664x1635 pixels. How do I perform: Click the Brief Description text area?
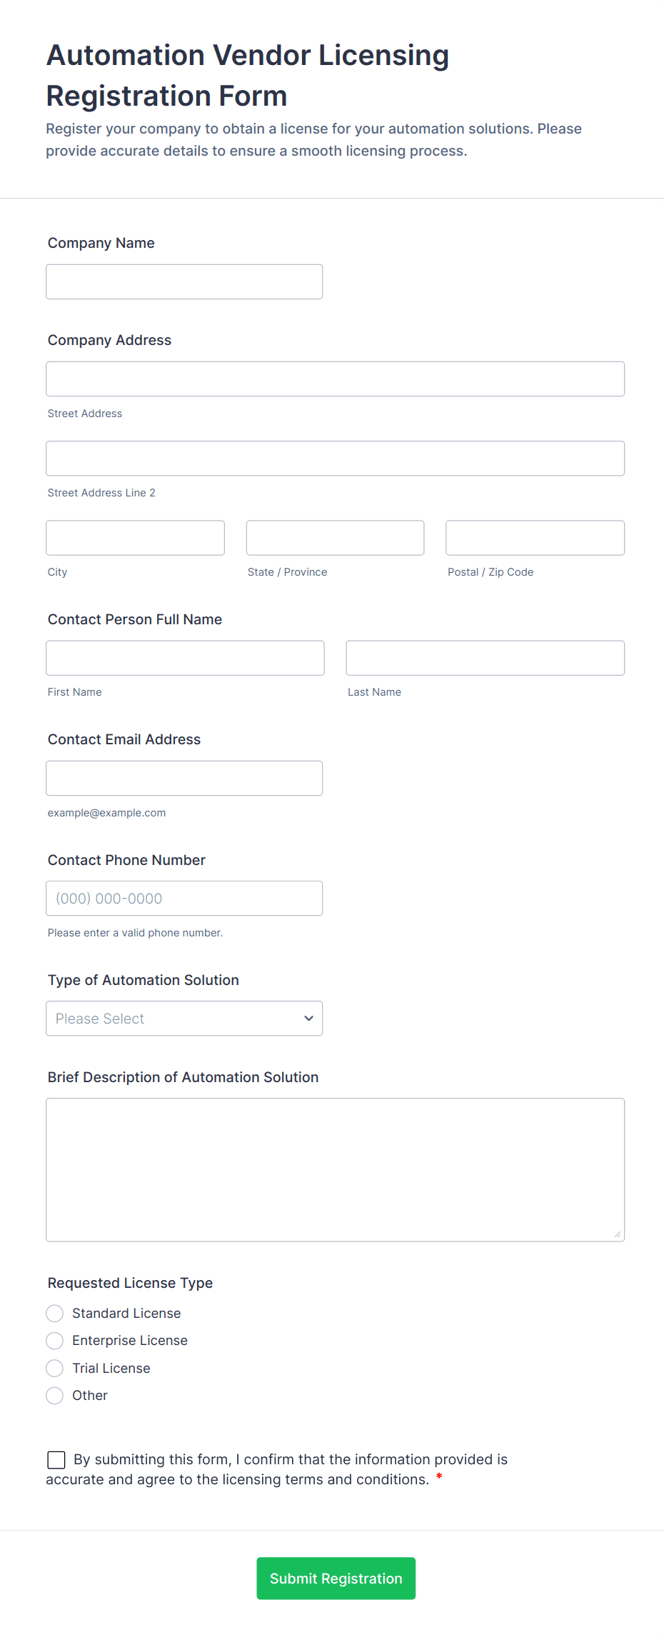[x=335, y=1169]
